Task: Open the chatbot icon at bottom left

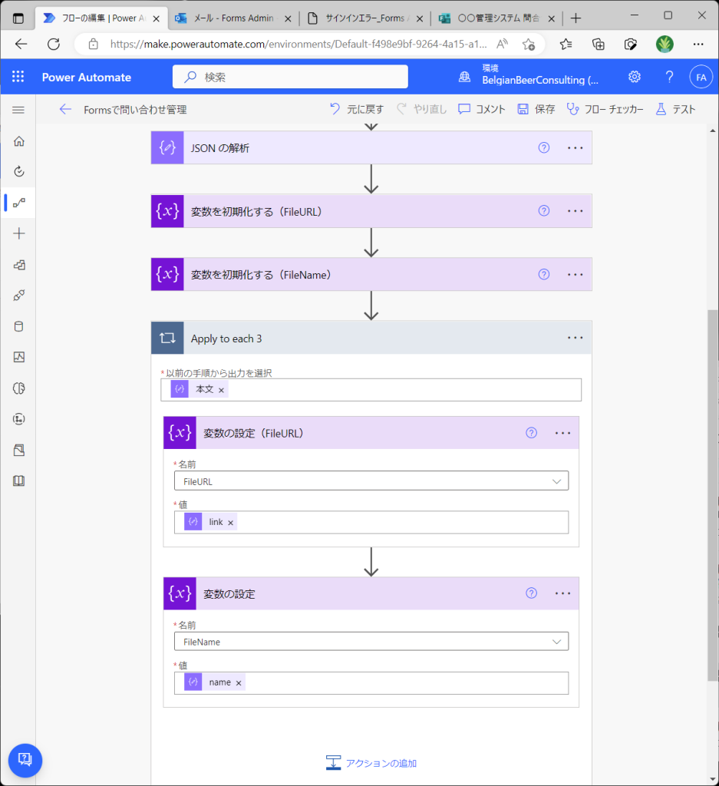Action: tap(25, 760)
